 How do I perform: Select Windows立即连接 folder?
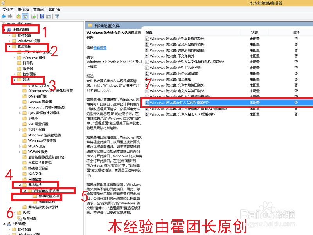(42, 141)
